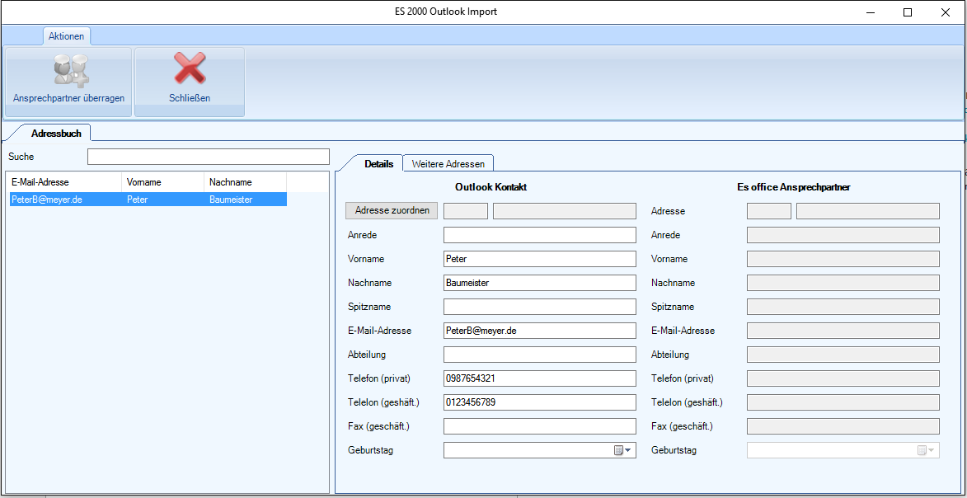Sort by E-Mail-Adresse column header
This screenshot has width=967, height=498.
(64, 182)
